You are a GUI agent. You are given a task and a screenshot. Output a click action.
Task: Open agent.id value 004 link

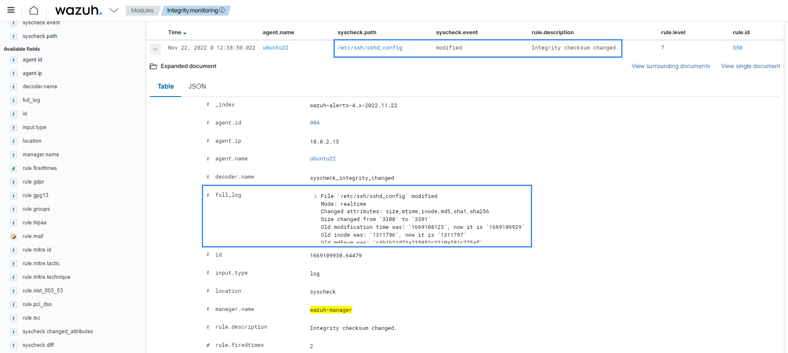coord(315,123)
